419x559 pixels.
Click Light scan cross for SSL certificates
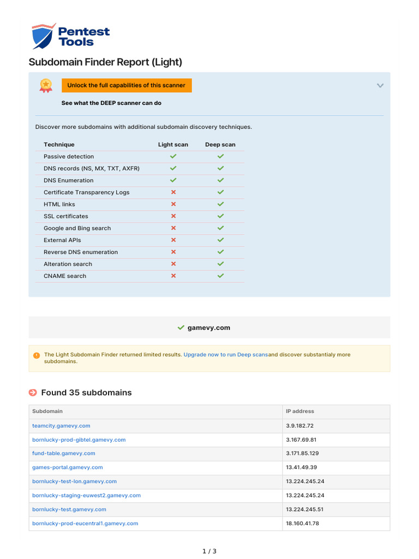pos(173,216)
